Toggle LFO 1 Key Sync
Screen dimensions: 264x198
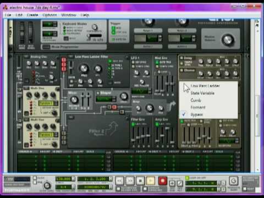tap(133, 62)
